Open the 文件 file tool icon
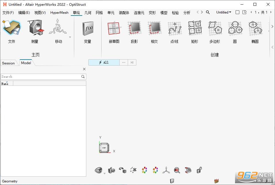The image size is (275, 185). [x=12, y=28]
